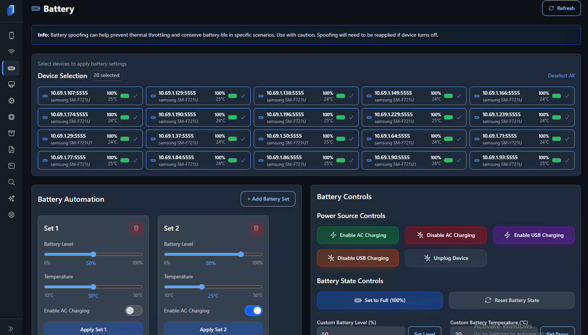Delete Set 1 using trash icon
The width and height of the screenshot is (588, 335).
pos(136,228)
